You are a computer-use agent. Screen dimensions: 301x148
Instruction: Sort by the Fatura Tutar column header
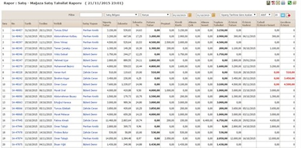coord(150,24)
